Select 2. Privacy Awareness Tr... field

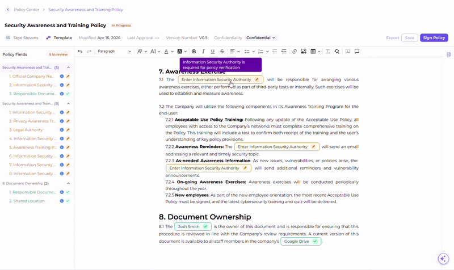[32, 121]
